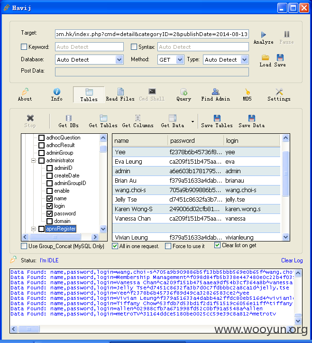Click the data grid scroll down arrow

click(285, 237)
